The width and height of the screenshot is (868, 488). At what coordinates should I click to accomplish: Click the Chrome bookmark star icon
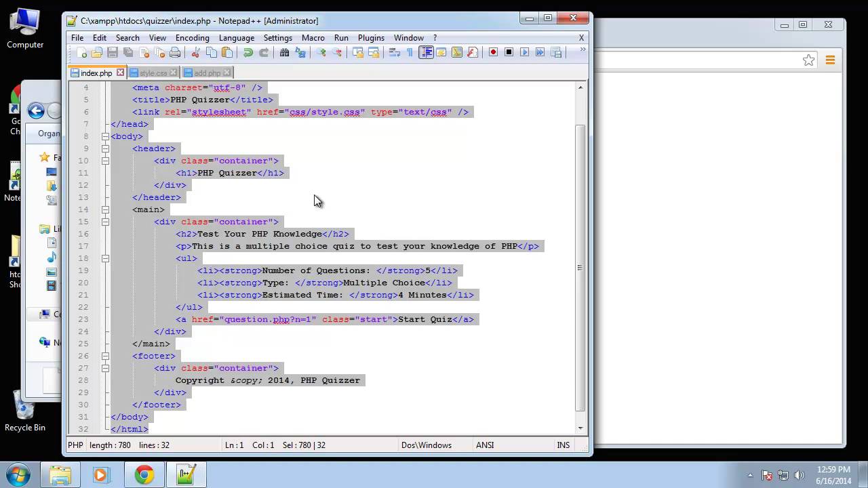coord(808,60)
